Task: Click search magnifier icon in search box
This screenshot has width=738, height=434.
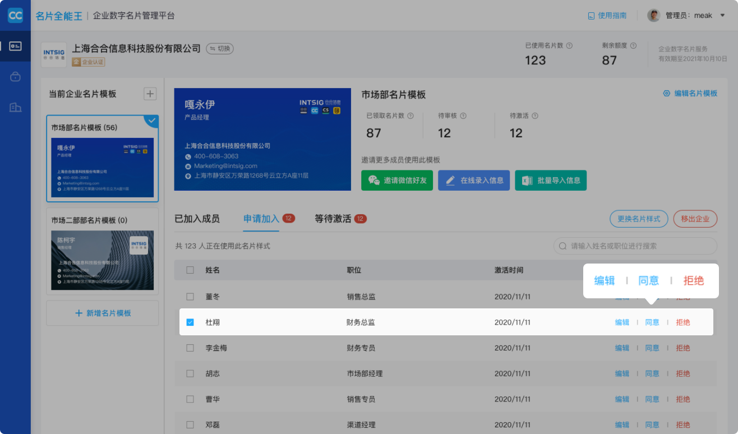Action: click(562, 246)
